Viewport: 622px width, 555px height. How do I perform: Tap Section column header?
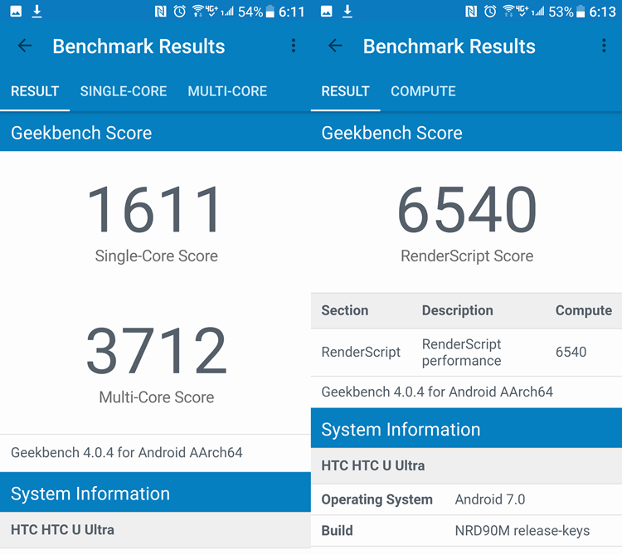click(345, 310)
